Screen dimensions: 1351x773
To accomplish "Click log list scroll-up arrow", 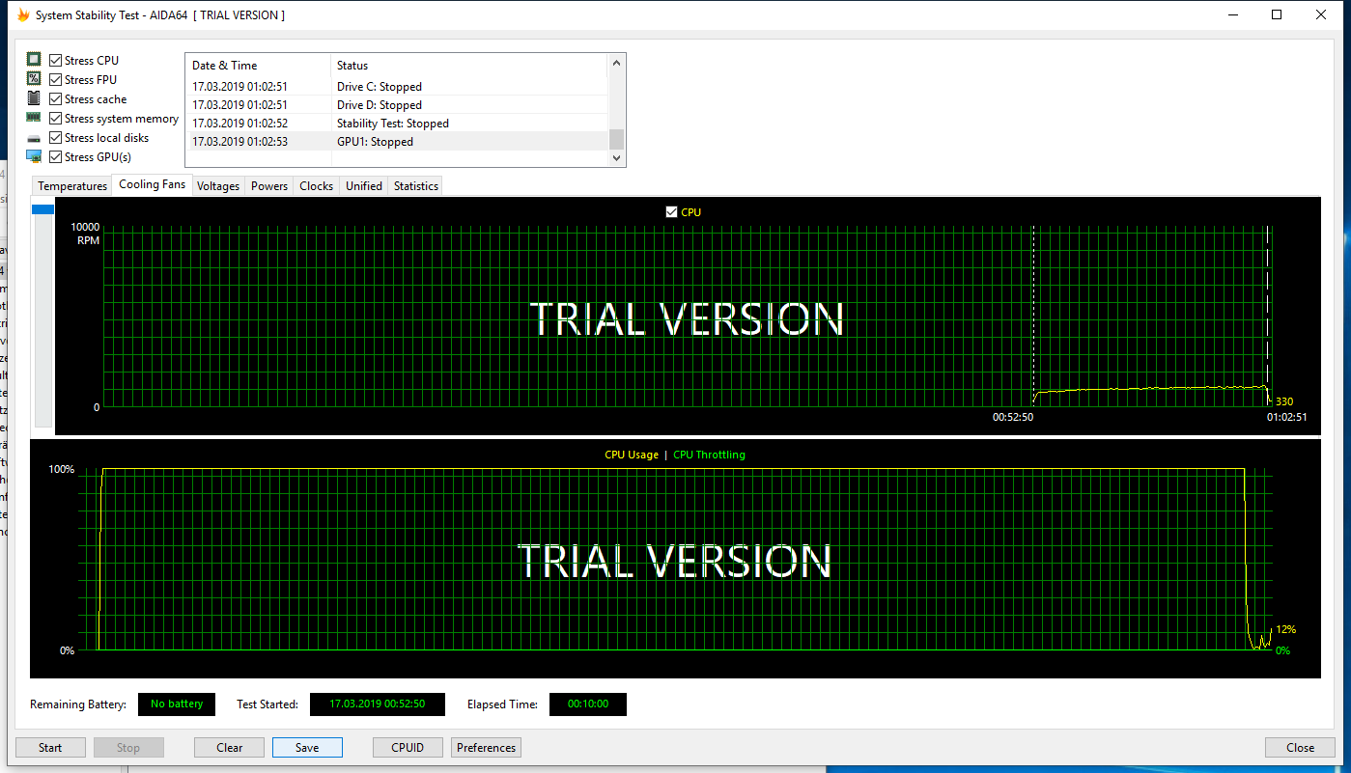I will pyautogui.click(x=616, y=66).
